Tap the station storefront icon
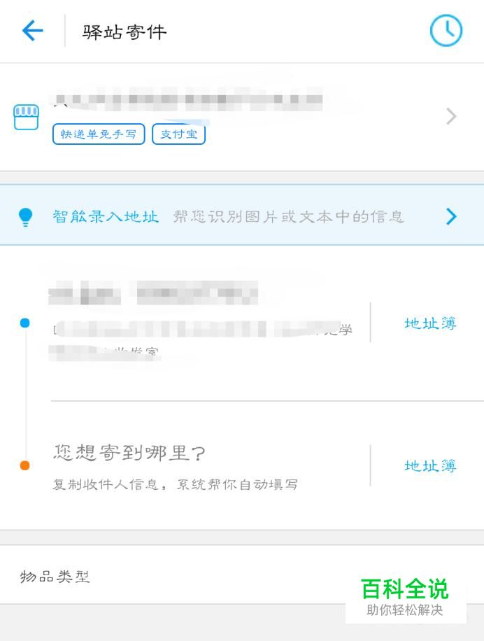Image resolution: width=484 pixels, height=641 pixels. pyautogui.click(x=26, y=117)
